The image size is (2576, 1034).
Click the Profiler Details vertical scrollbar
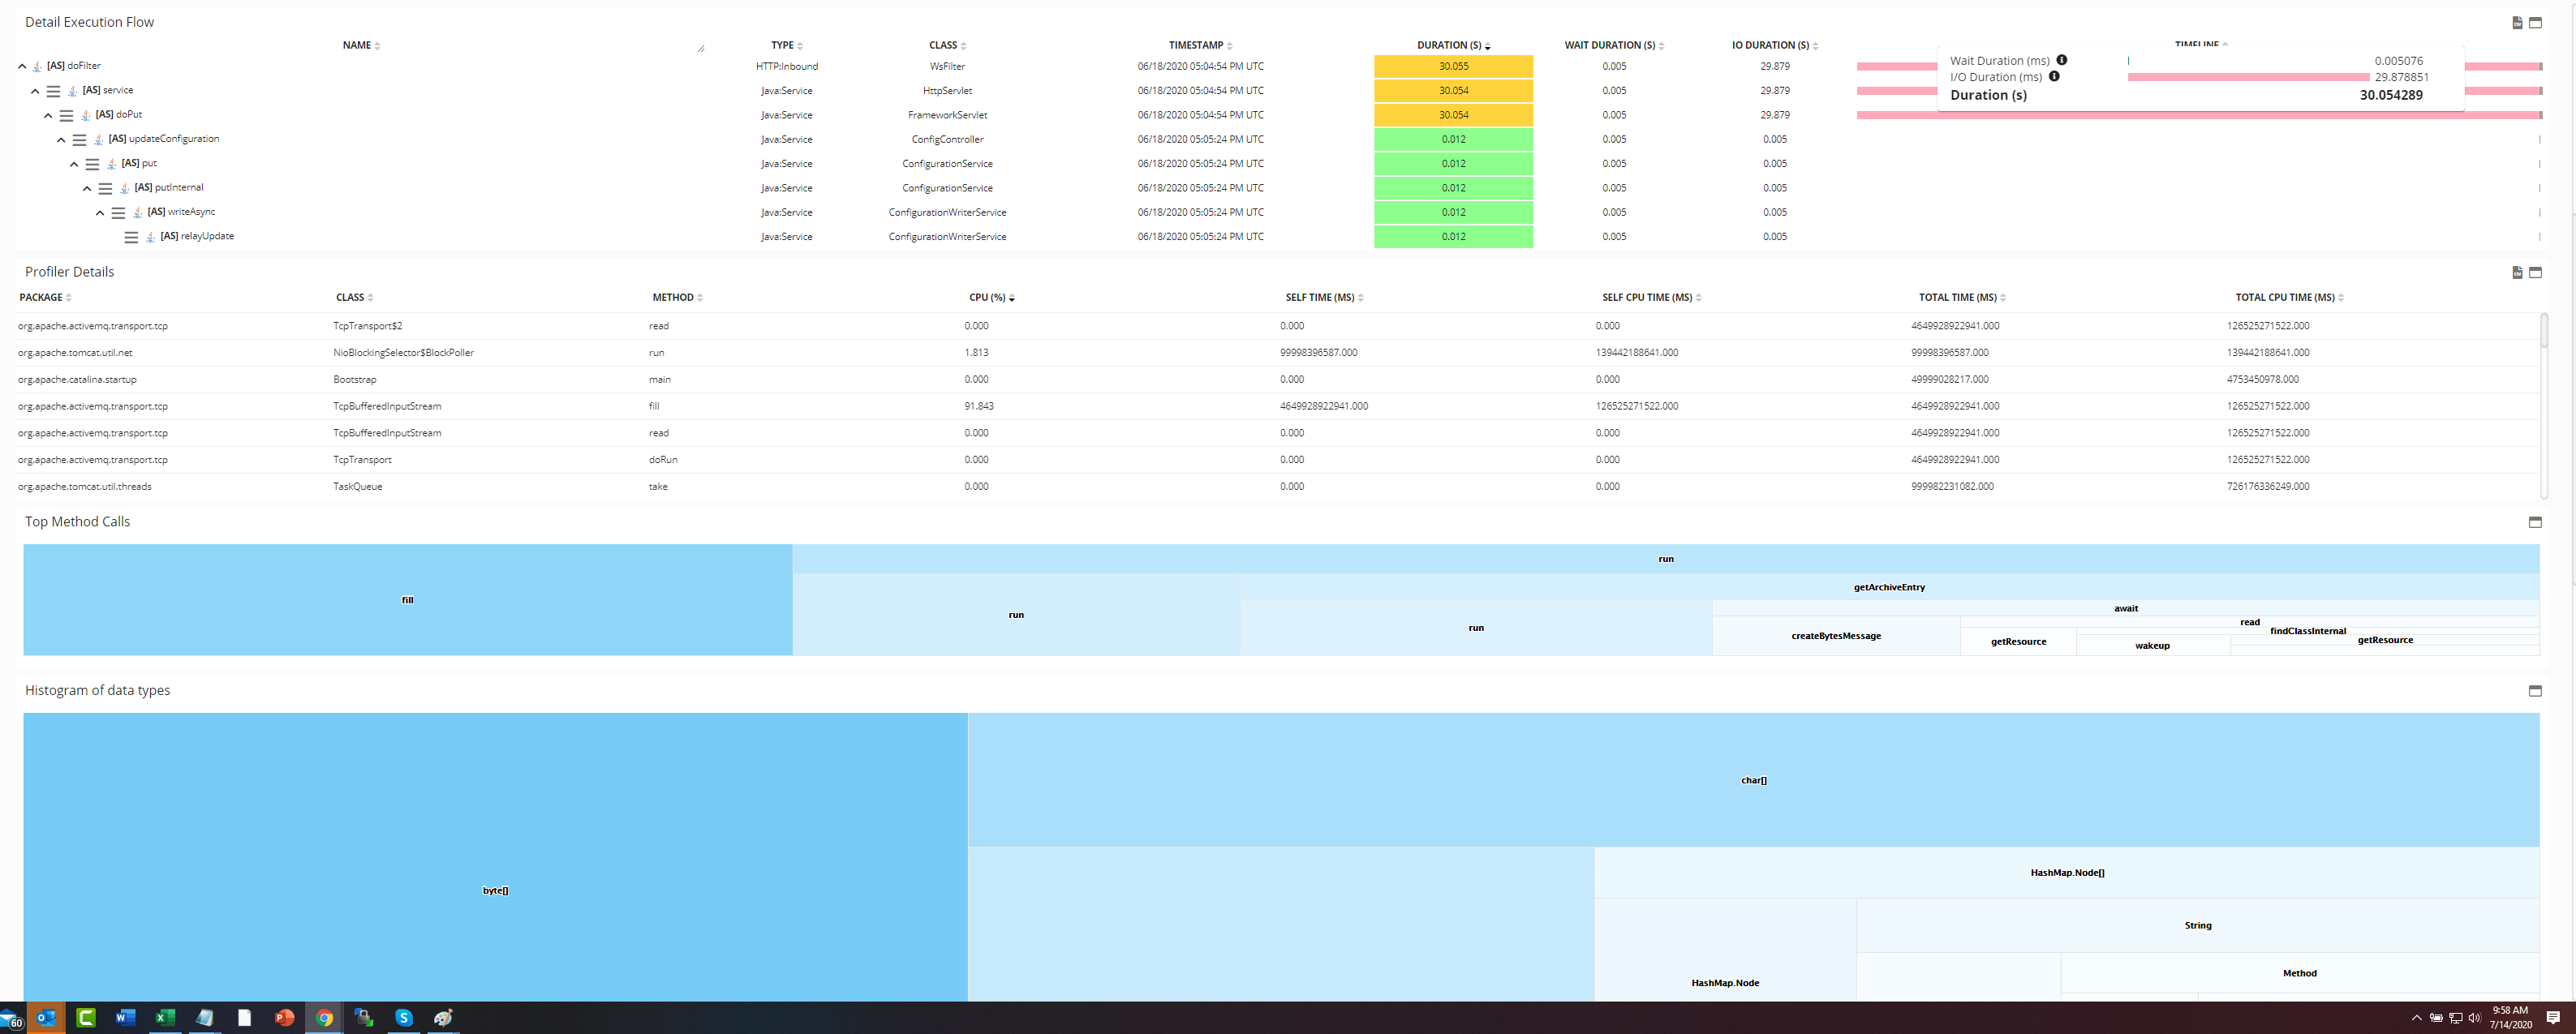point(2544,330)
